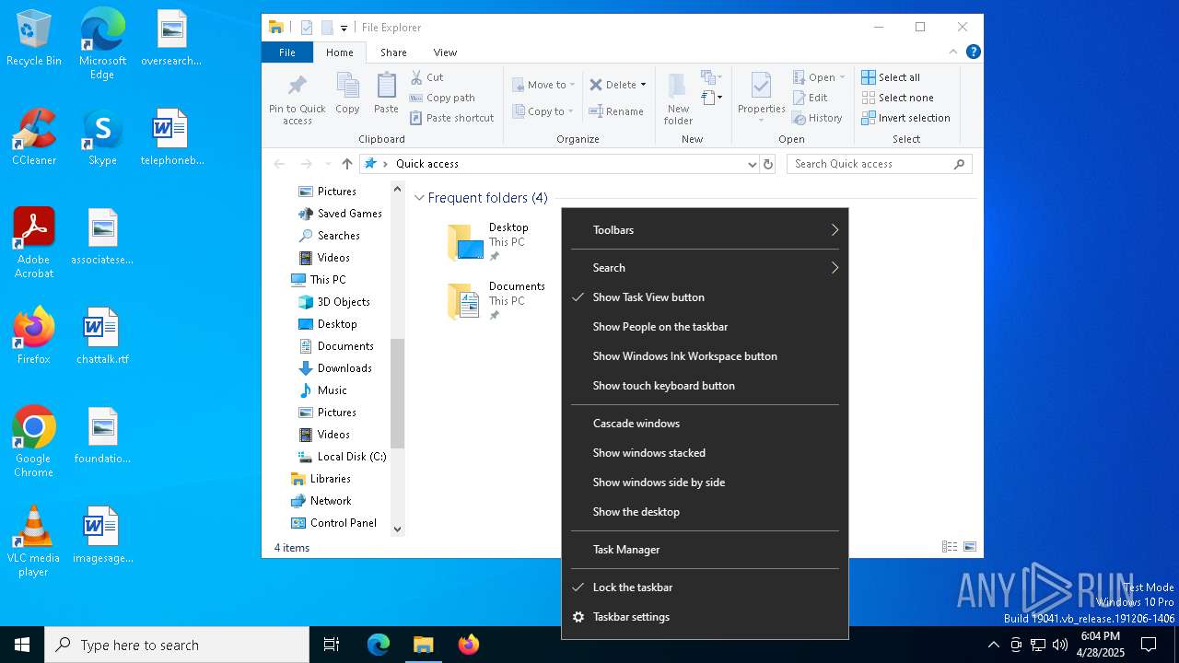Click the Up directory arrow

(346, 164)
